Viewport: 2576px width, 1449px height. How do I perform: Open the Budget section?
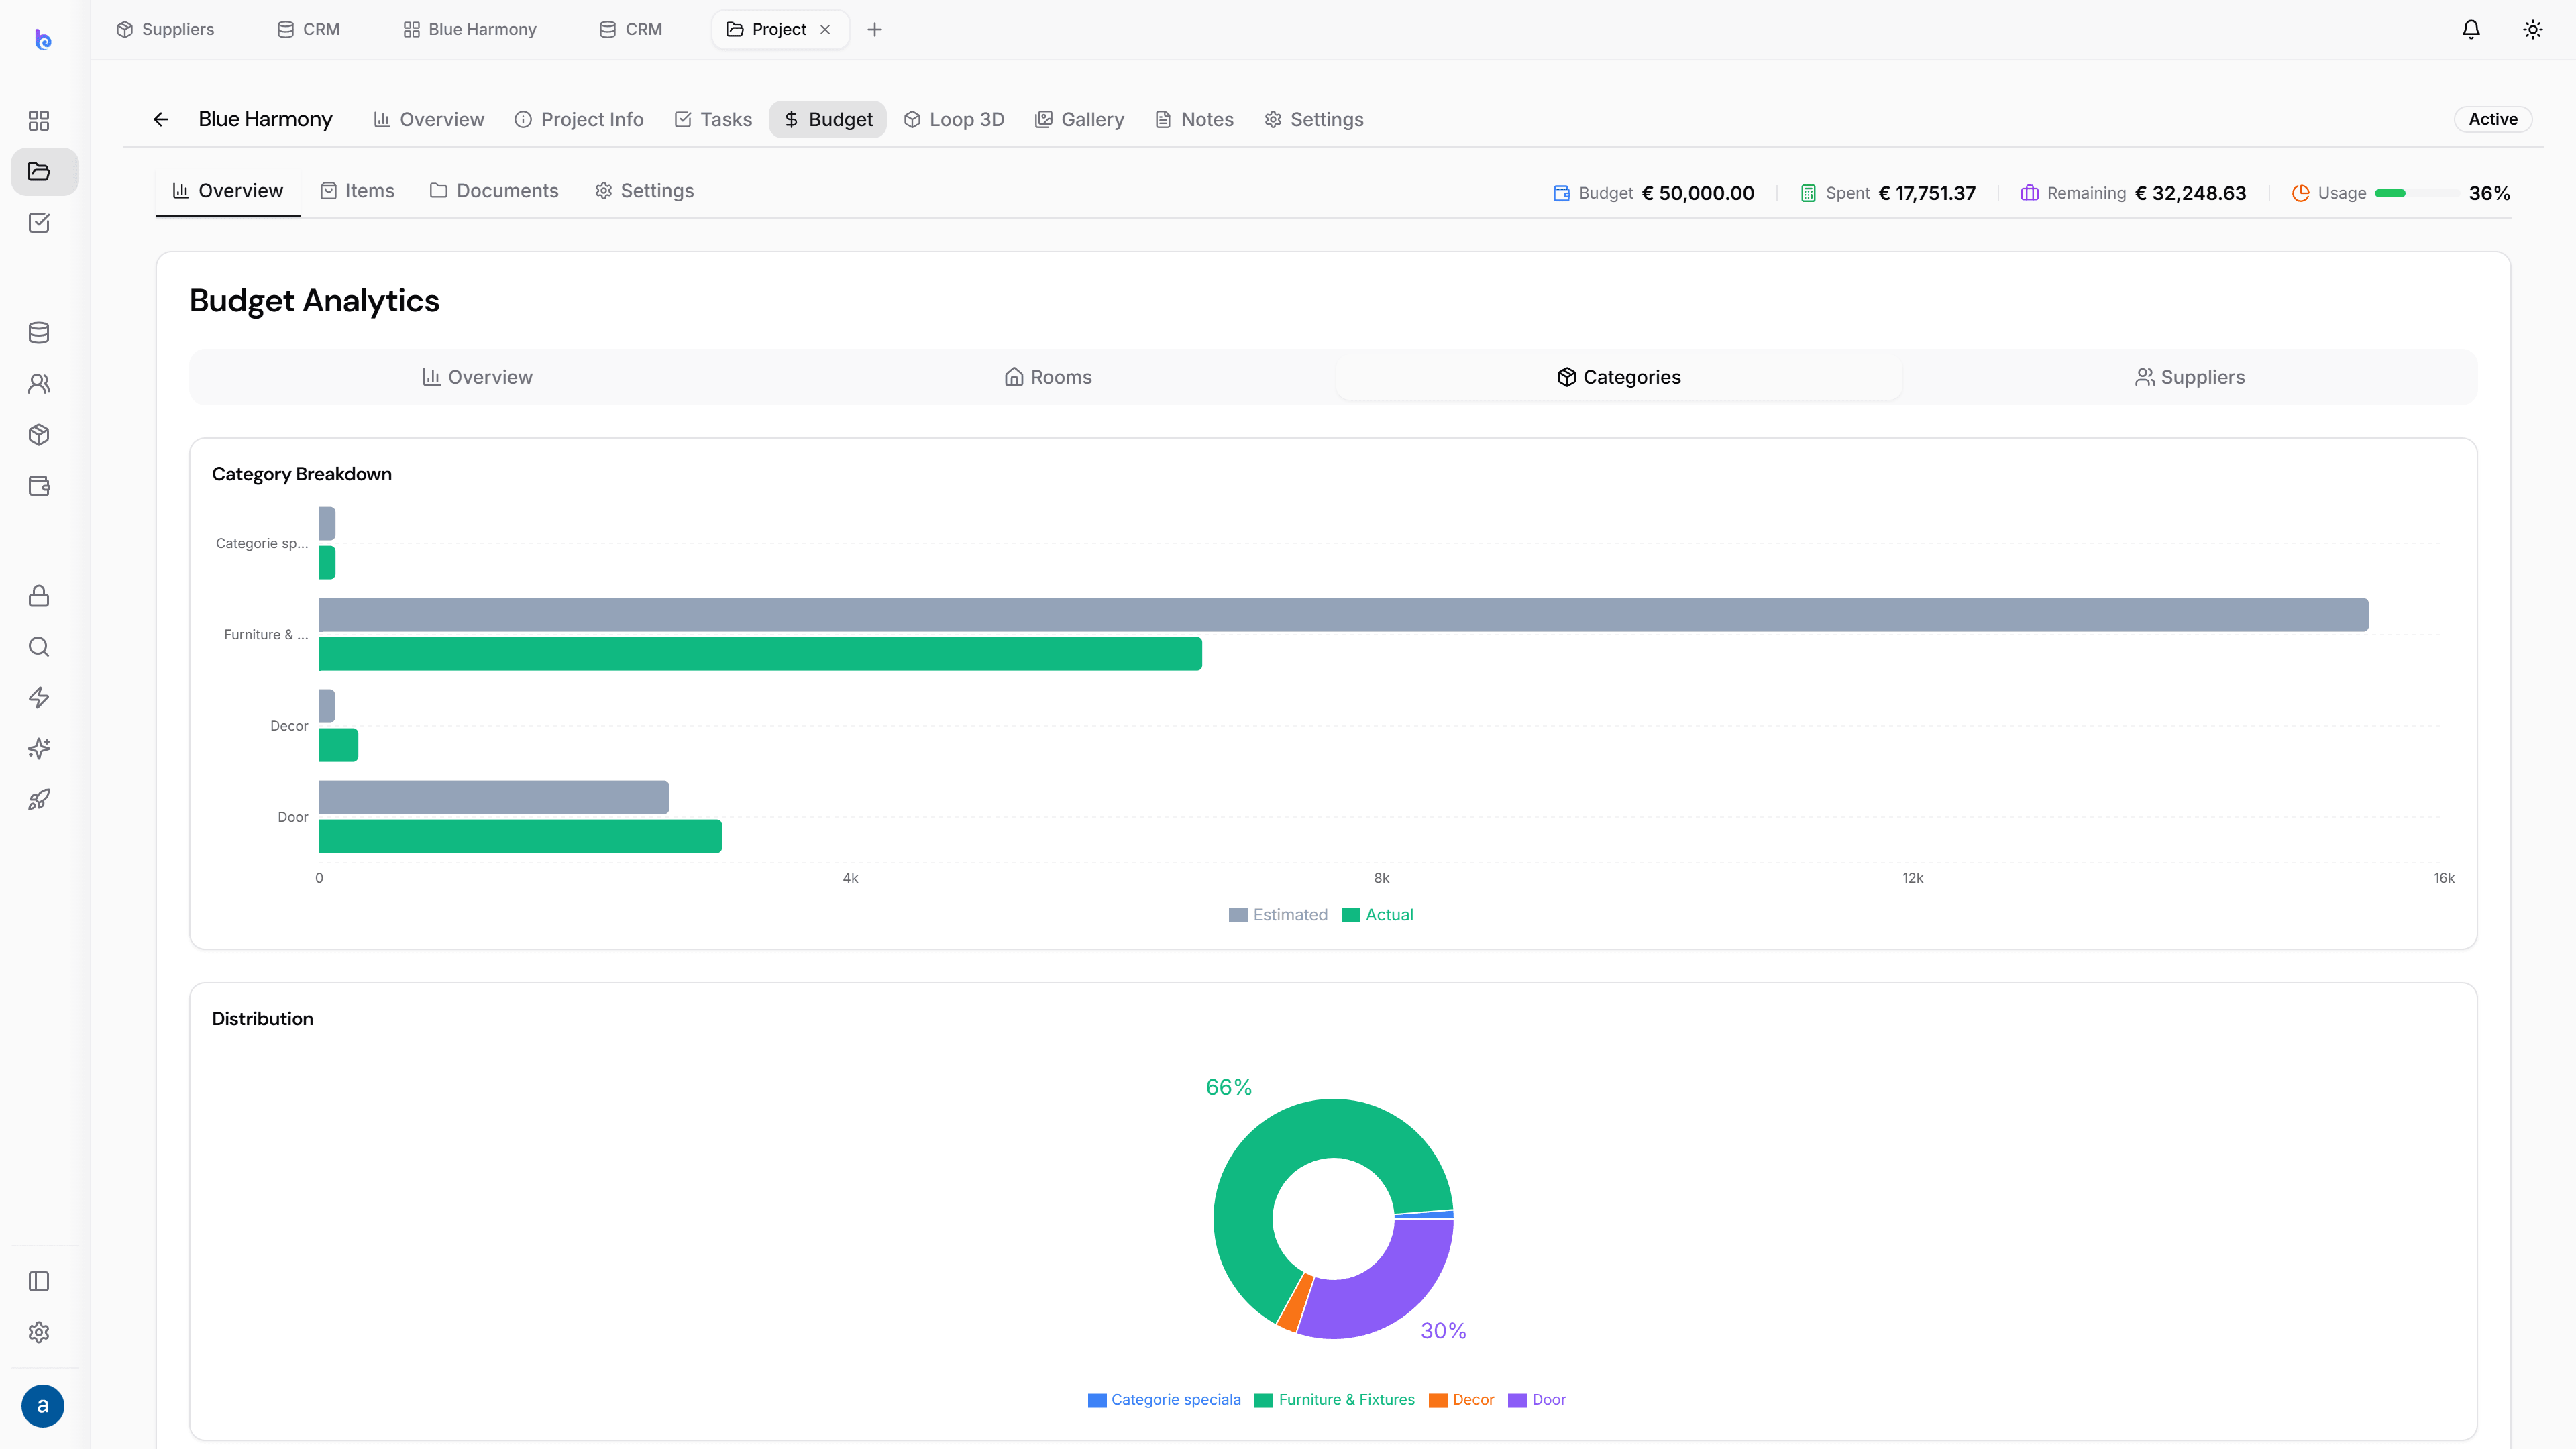tap(828, 119)
